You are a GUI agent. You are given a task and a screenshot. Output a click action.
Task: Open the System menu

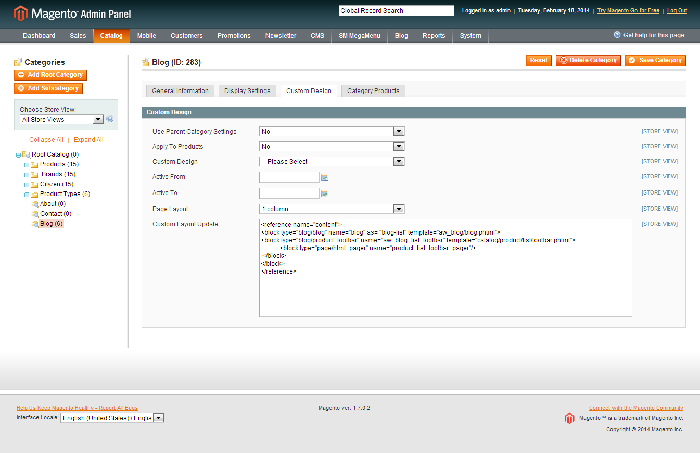coord(470,36)
